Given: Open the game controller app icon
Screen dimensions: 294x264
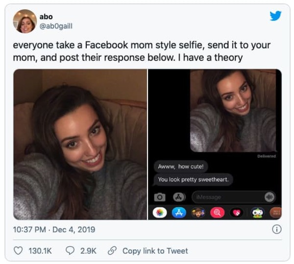Looking at the screenshot, I should coord(258,213).
